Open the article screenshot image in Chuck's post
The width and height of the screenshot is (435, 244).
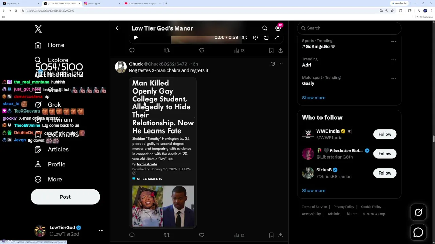click(163, 152)
